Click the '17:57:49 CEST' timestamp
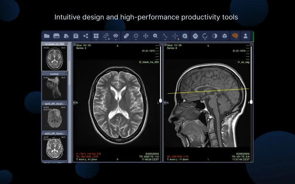Image resolution: width=295 pixels, height=184 pixels. [241, 159]
